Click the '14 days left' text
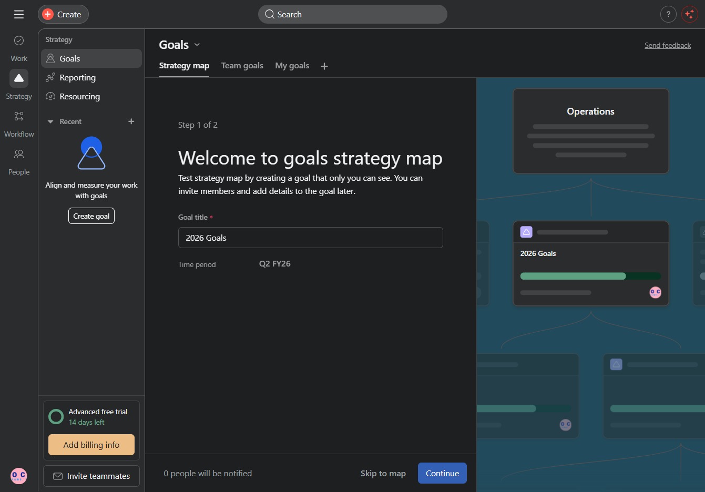705x492 pixels. coord(87,422)
